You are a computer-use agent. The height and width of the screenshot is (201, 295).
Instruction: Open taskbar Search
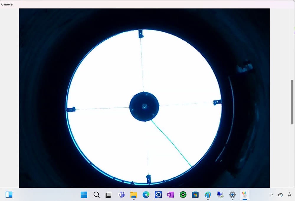pos(96,195)
